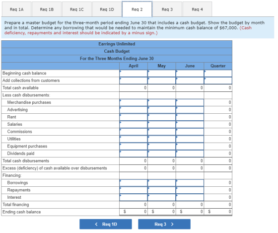Click June Repayments field

(x=190, y=190)
